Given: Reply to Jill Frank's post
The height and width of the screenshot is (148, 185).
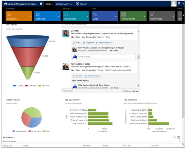Looking at the screenshot, I should coord(78,37).
